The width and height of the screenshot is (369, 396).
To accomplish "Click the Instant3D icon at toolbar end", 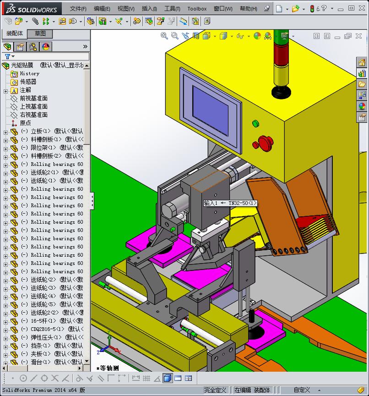I will click(x=207, y=21).
